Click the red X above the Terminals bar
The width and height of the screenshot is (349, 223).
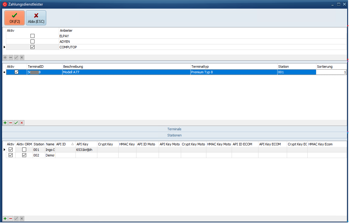[x=22, y=123]
